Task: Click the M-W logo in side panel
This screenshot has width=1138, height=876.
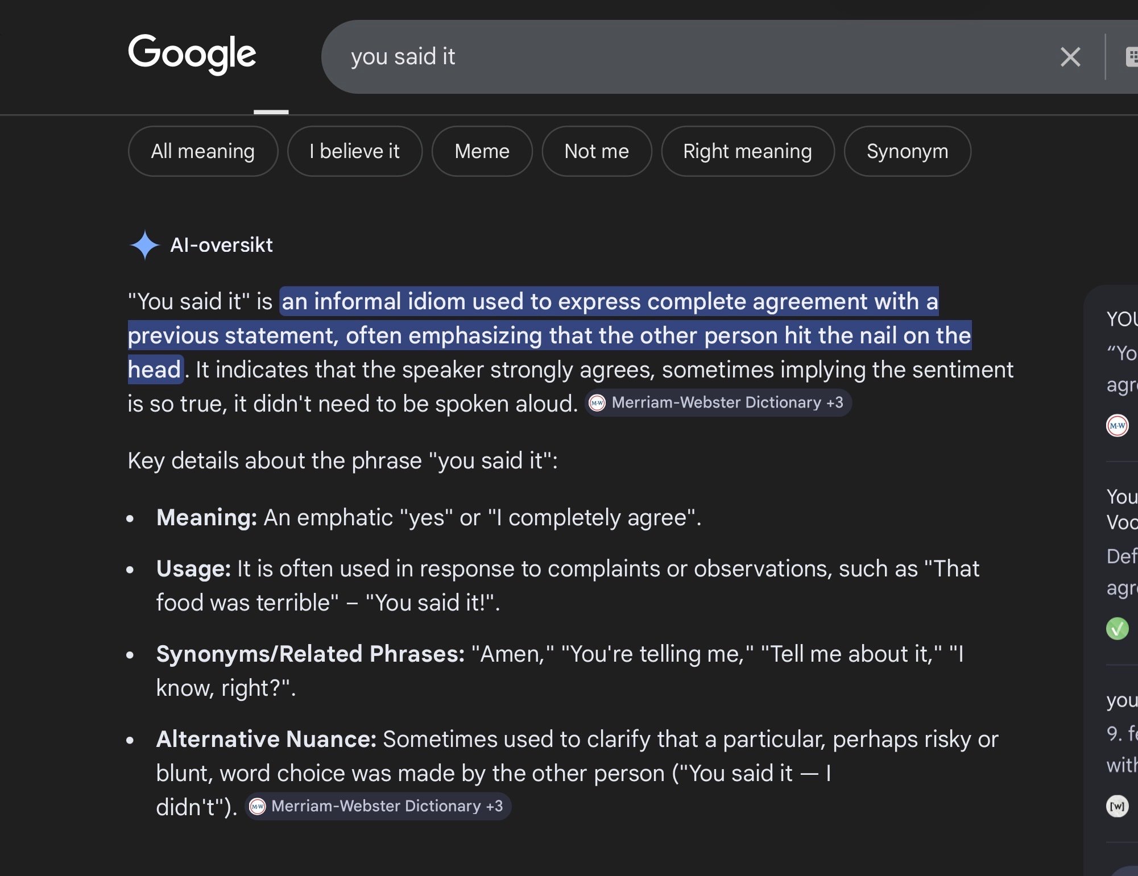Action: coord(1117,425)
